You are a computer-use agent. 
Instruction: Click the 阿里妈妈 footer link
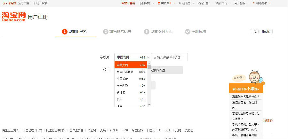(x=137, y=130)
